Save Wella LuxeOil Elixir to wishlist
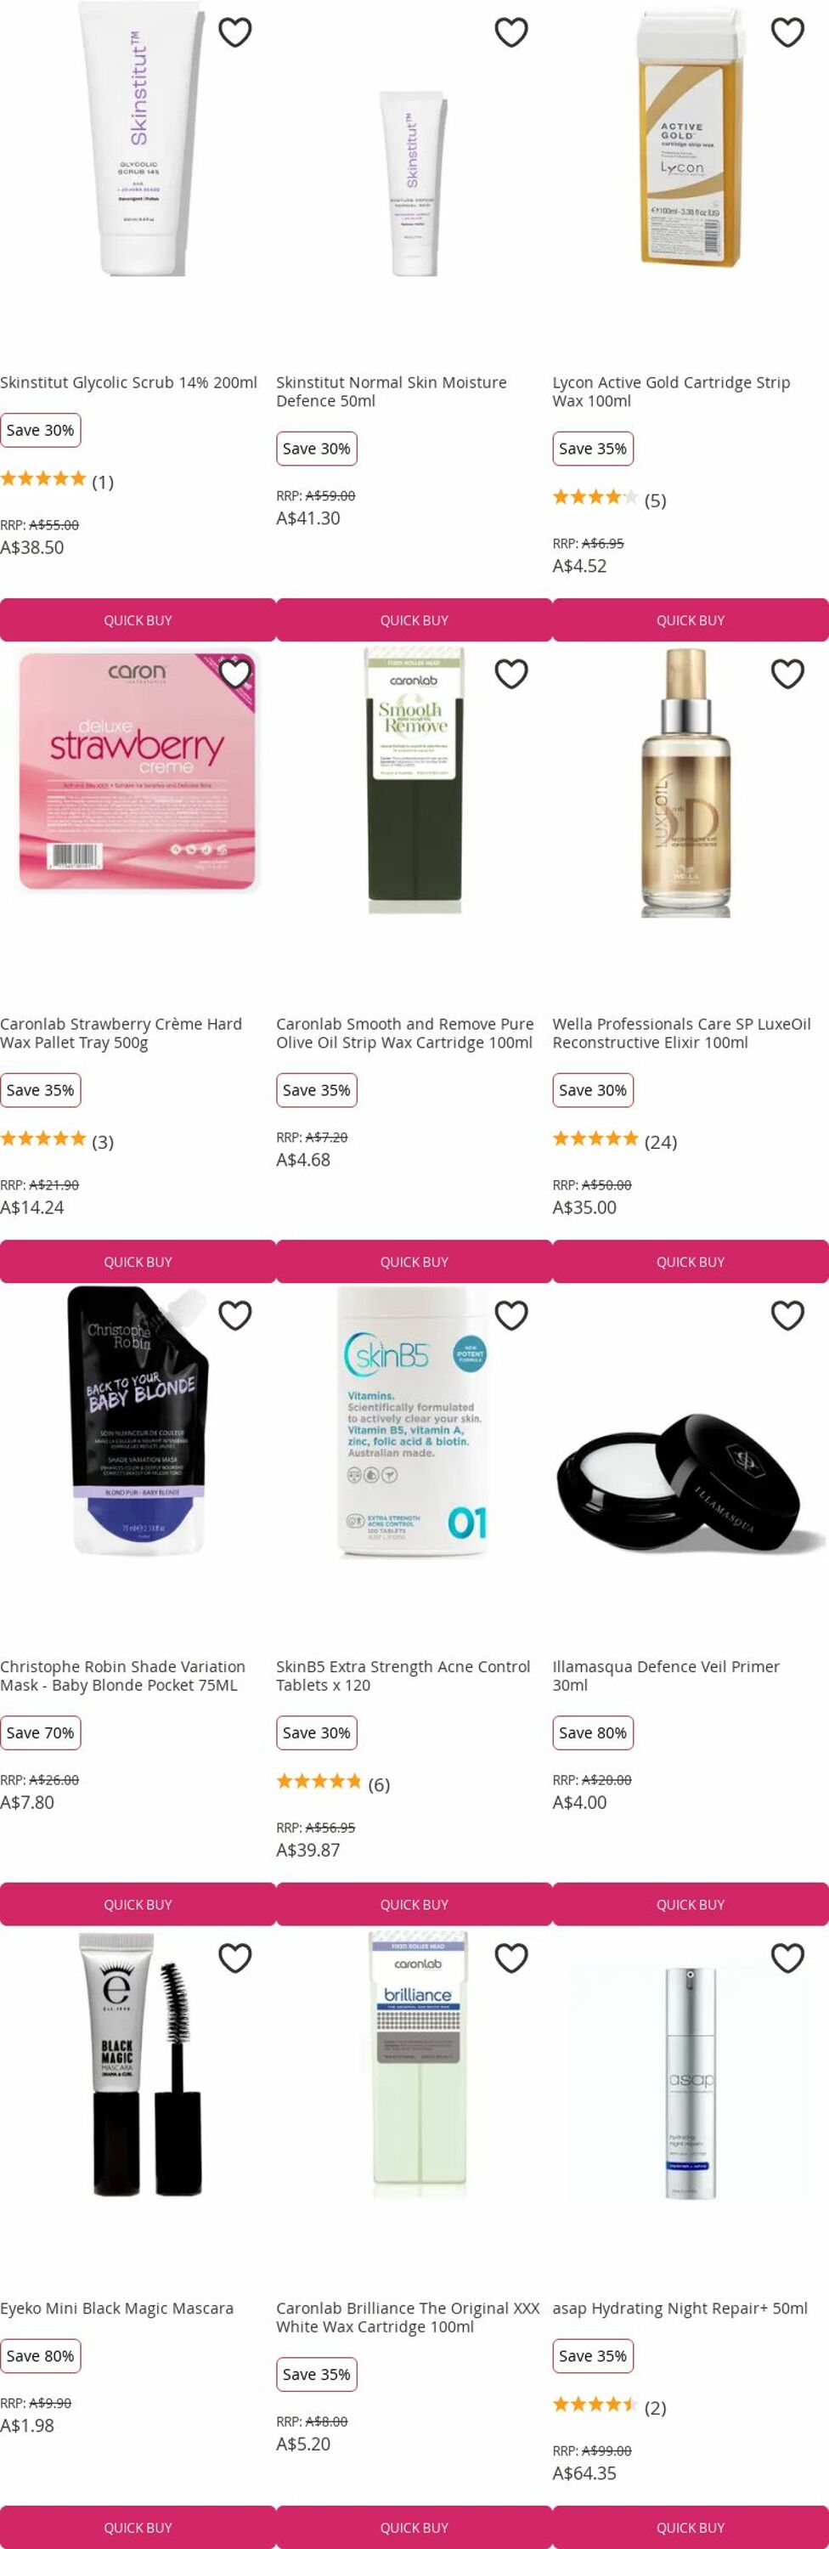829x2549 pixels. coord(787,674)
